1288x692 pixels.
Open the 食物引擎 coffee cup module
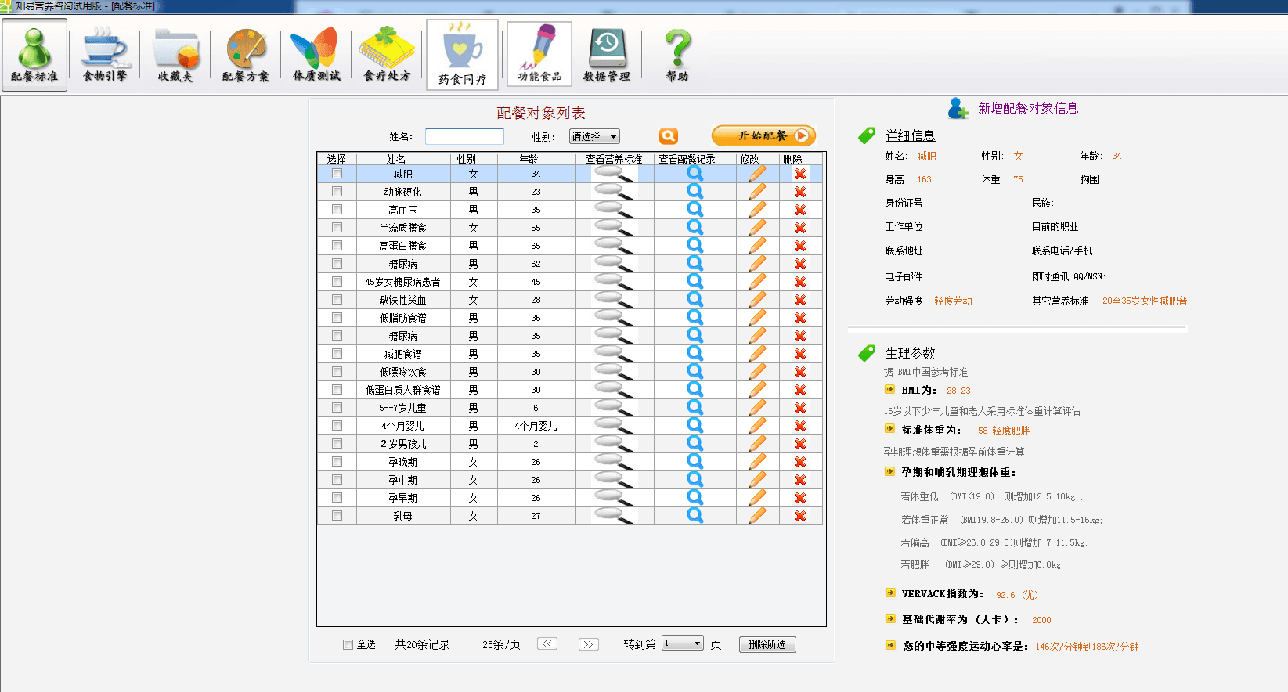click(x=105, y=55)
